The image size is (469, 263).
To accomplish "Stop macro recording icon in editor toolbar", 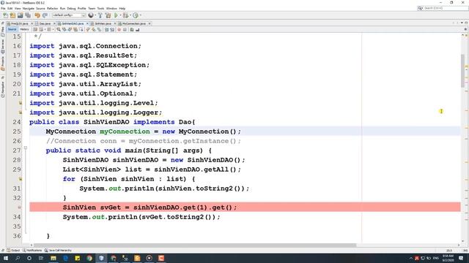I will [125, 29].
